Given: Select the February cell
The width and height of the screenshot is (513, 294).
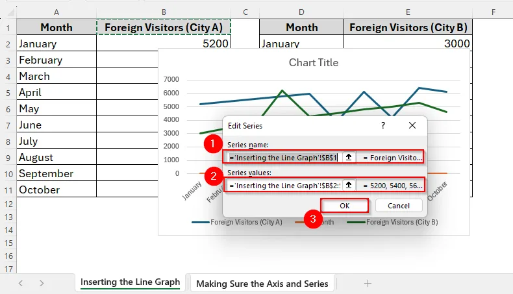Looking at the screenshot, I should 56,60.
